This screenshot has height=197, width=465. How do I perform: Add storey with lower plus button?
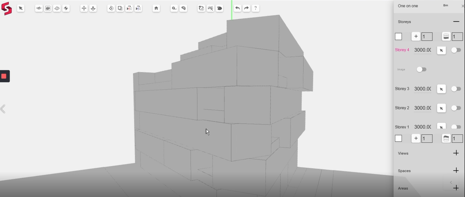416,138
